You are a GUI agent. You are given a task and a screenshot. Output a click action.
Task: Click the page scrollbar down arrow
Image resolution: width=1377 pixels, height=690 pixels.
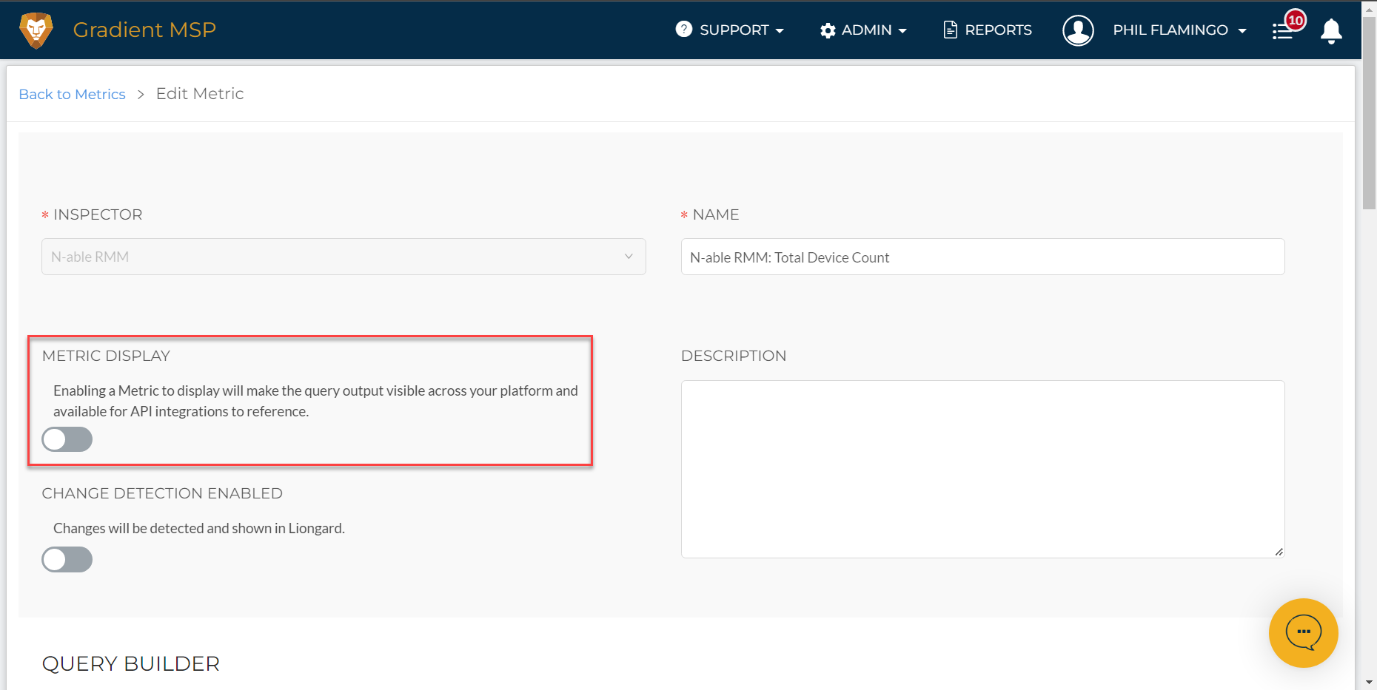click(1369, 683)
